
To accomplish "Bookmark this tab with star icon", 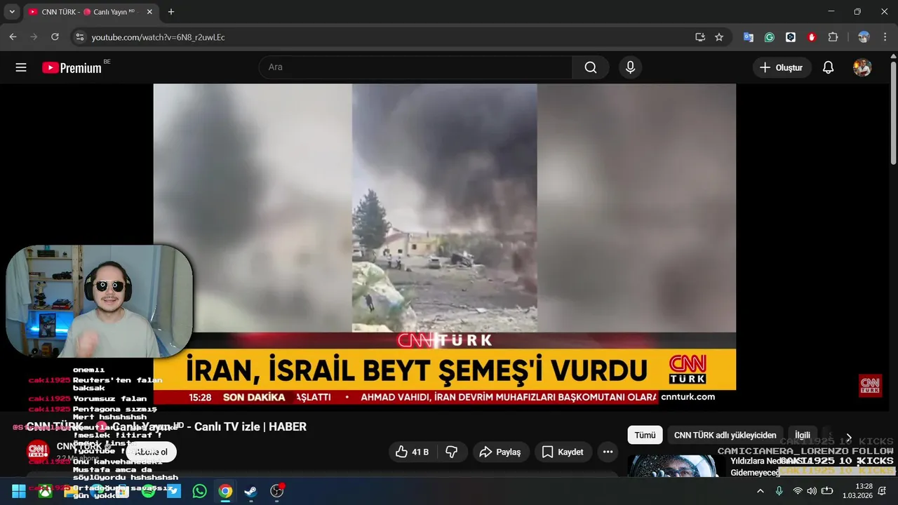I will click(719, 37).
